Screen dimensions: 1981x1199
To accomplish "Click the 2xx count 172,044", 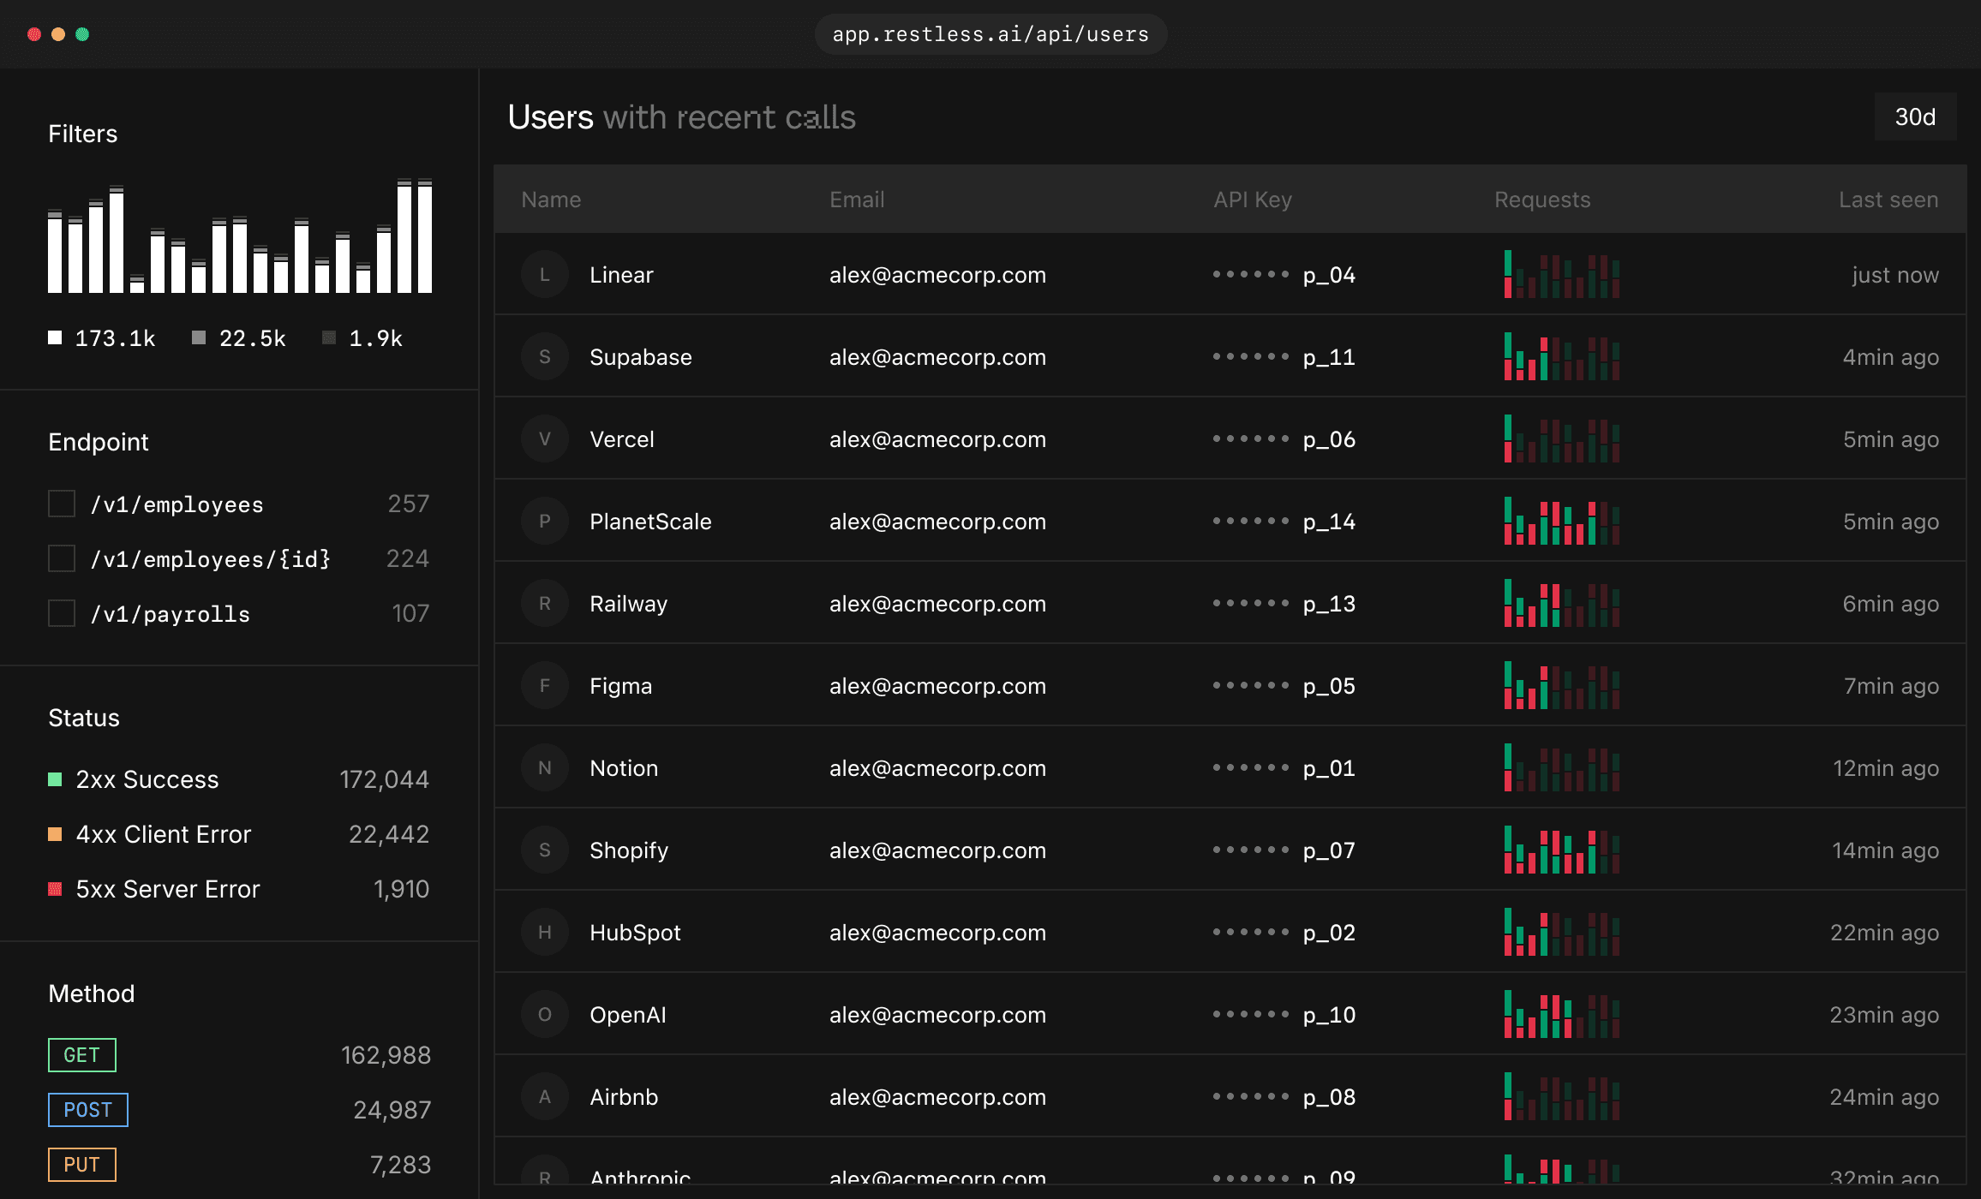I will pyautogui.click(x=384, y=779).
